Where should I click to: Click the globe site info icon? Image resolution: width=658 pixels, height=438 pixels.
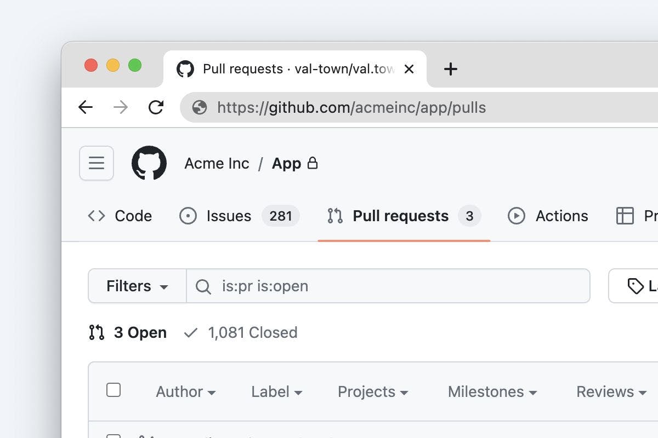pos(200,107)
